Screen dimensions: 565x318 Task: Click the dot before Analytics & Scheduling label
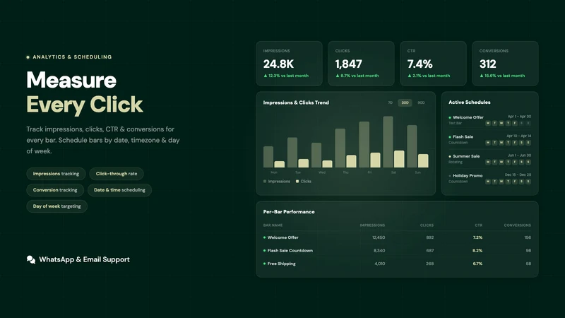[28, 57]
